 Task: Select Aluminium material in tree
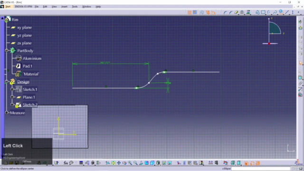[x=32, y=58]
